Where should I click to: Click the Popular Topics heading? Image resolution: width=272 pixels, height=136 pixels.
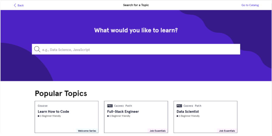[x=61, y=93]
